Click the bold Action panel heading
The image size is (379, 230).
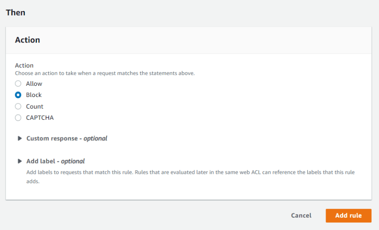(x=28, y=40)
